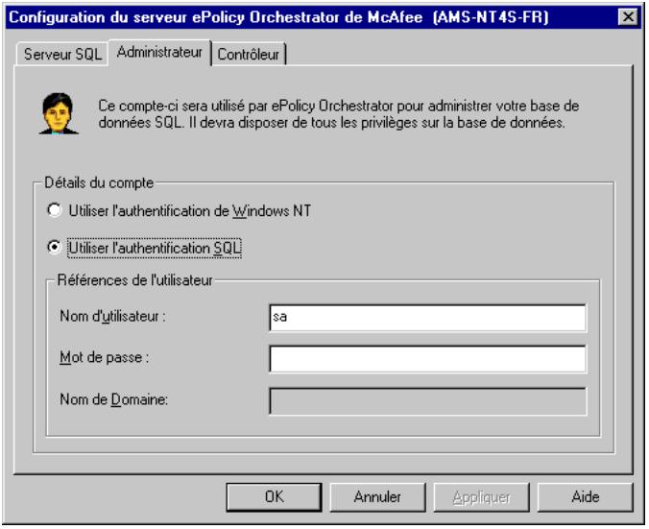649x529 pixels.
Task: Choose Utiliser l'authentification de Windows NT
Action: tap(179, 210)
